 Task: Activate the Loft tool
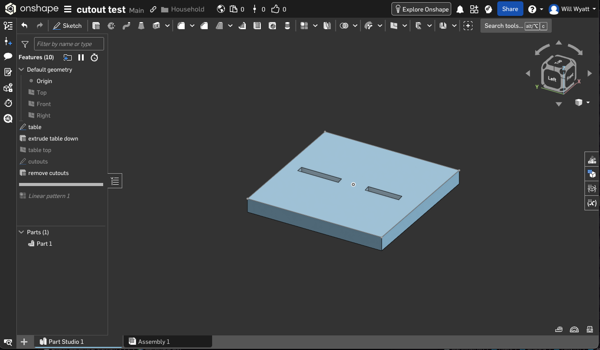click(x=141, y=26)
